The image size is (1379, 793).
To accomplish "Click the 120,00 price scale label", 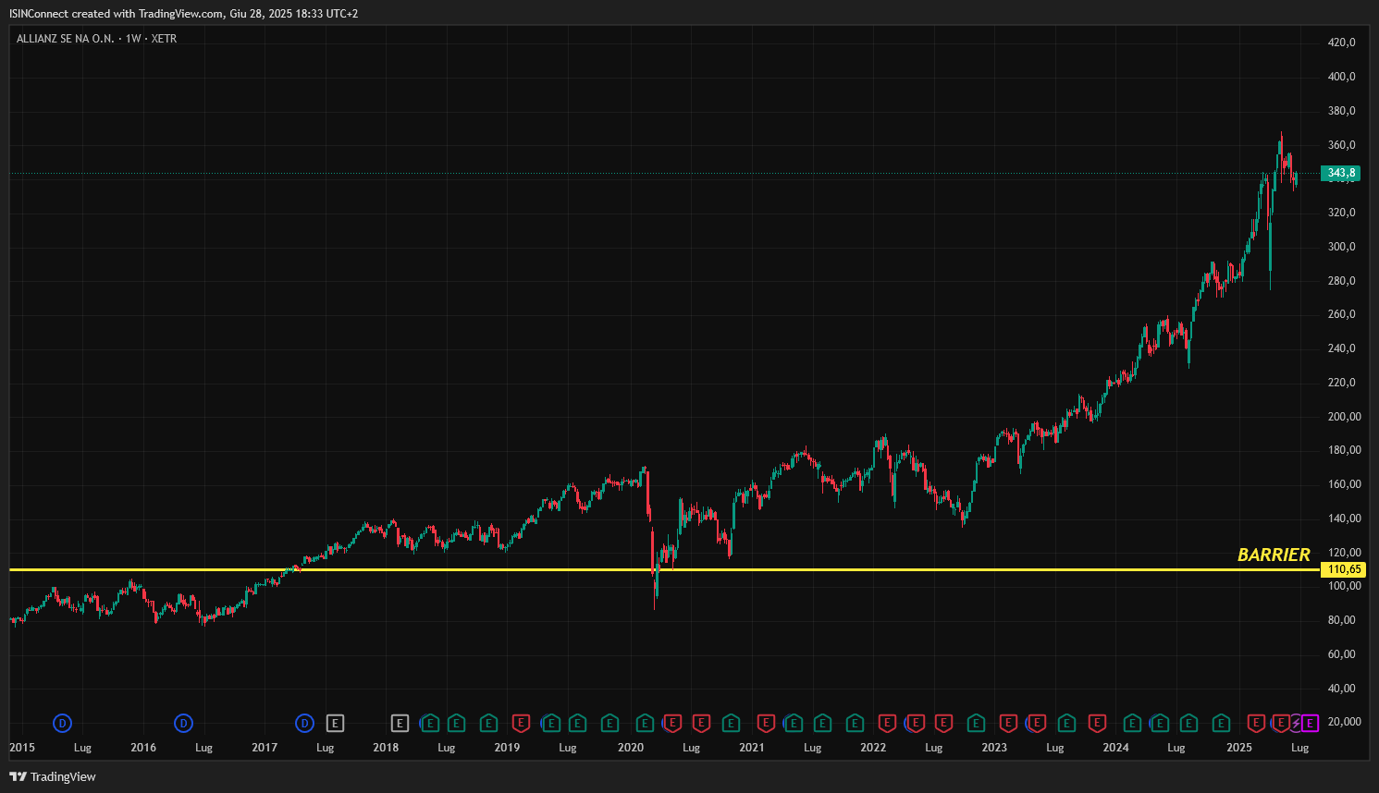I will (x=1345, y=553).
